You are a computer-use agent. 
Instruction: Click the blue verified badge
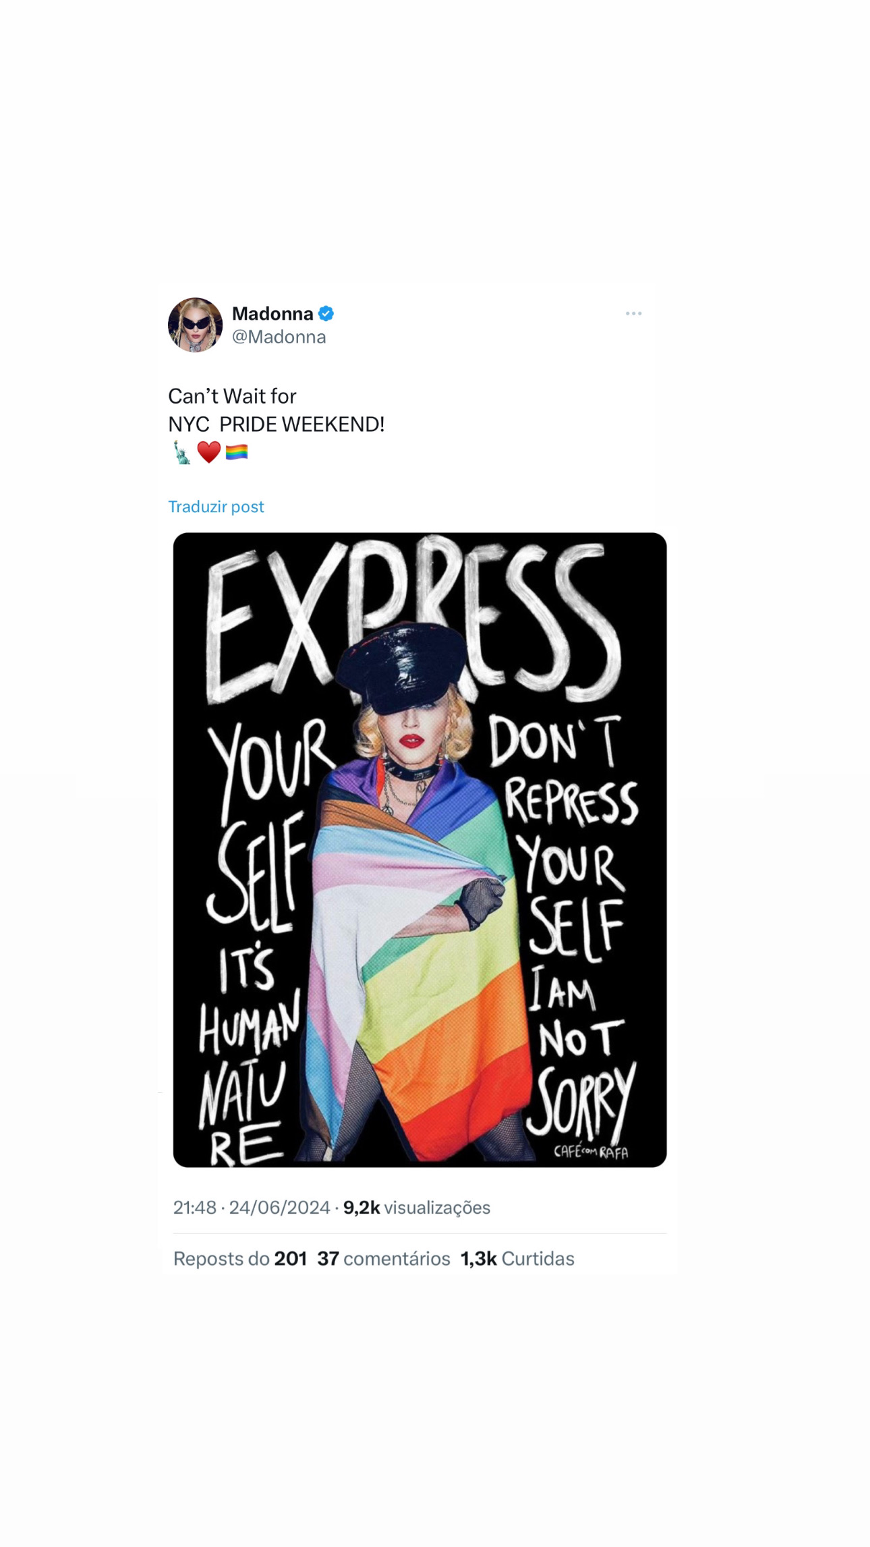click(x=326, y=314)
